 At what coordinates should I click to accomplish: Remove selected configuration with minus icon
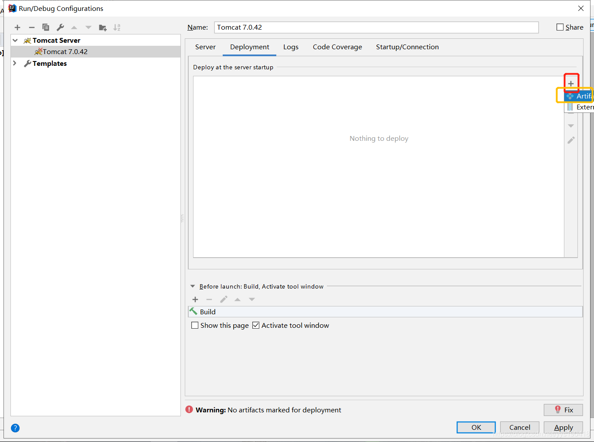[31, 27]
